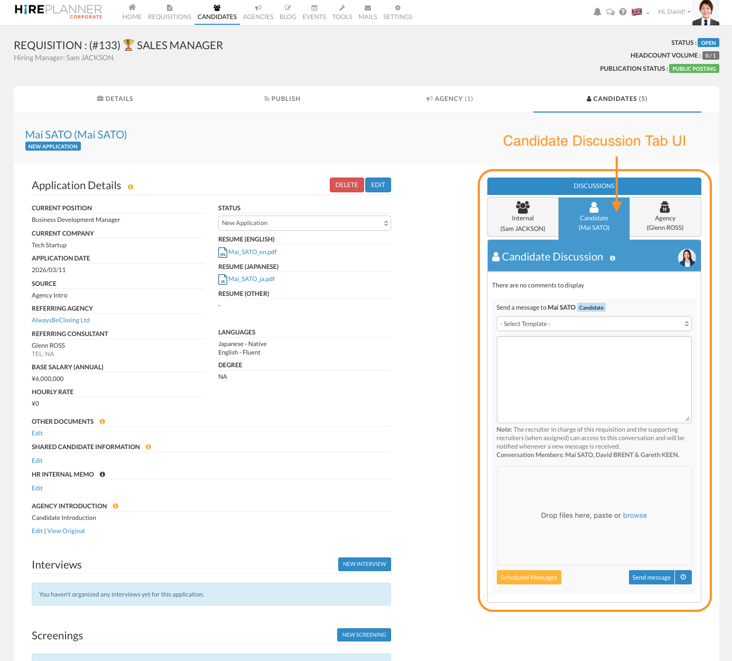Open Mai_SATO_en.pdf English resume

pos(252,252)
